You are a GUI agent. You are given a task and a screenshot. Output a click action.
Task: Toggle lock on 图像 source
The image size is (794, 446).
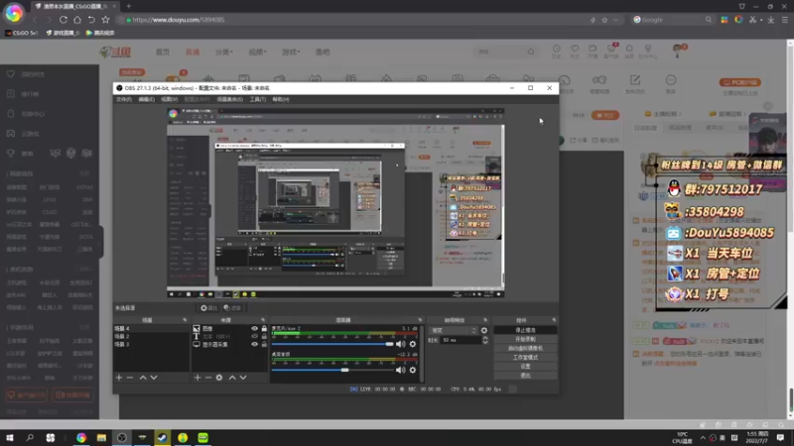click(264, 329)
